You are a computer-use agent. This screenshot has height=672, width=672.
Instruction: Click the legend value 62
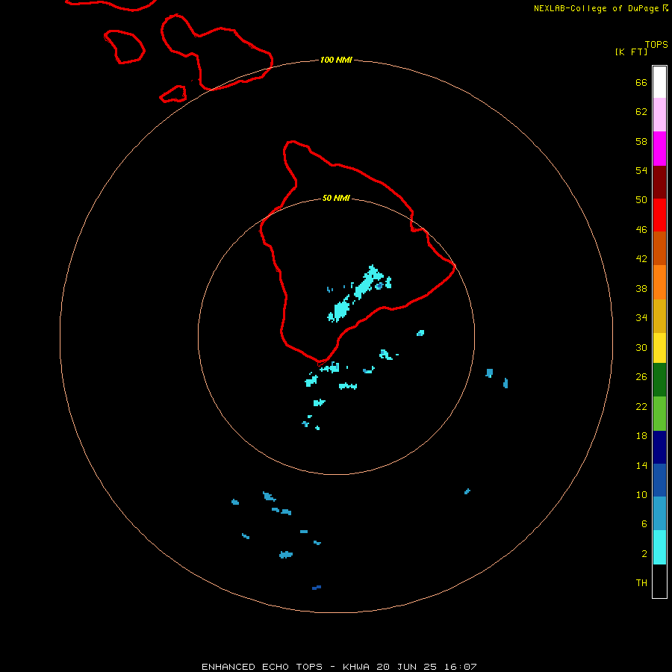(641, 111)
